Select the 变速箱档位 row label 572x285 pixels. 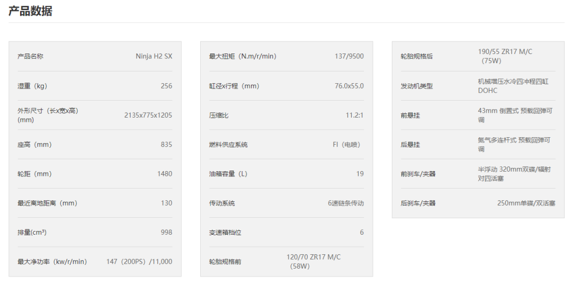[225, 233]
